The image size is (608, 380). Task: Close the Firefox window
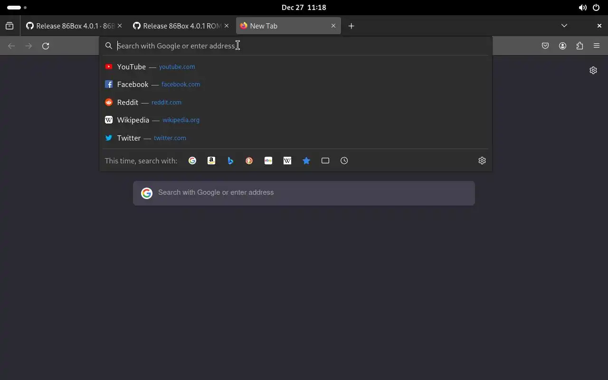tap(599, 26)
